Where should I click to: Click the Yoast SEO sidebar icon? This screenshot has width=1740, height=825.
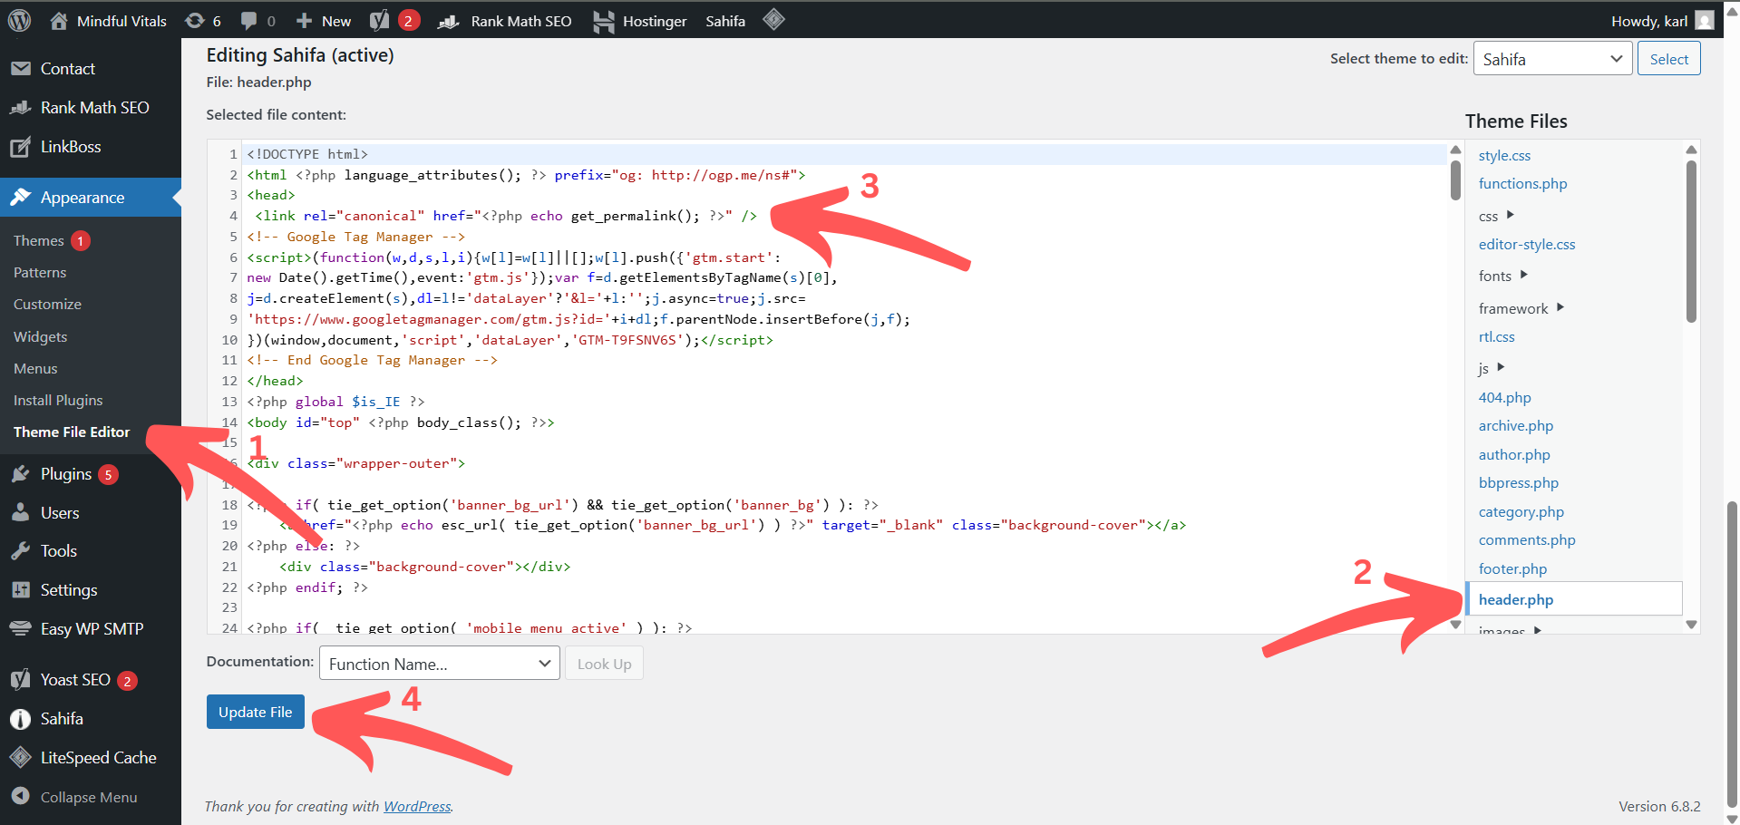point(21,680)
